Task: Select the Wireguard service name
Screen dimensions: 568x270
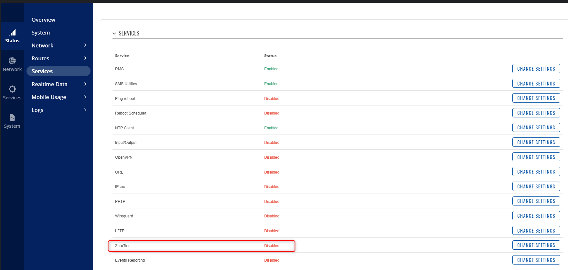Action: (124, 216)
